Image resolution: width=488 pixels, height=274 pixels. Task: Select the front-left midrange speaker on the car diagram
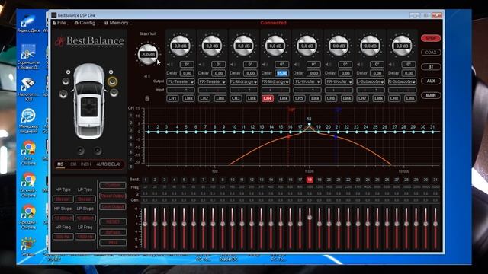click(66, 81)
